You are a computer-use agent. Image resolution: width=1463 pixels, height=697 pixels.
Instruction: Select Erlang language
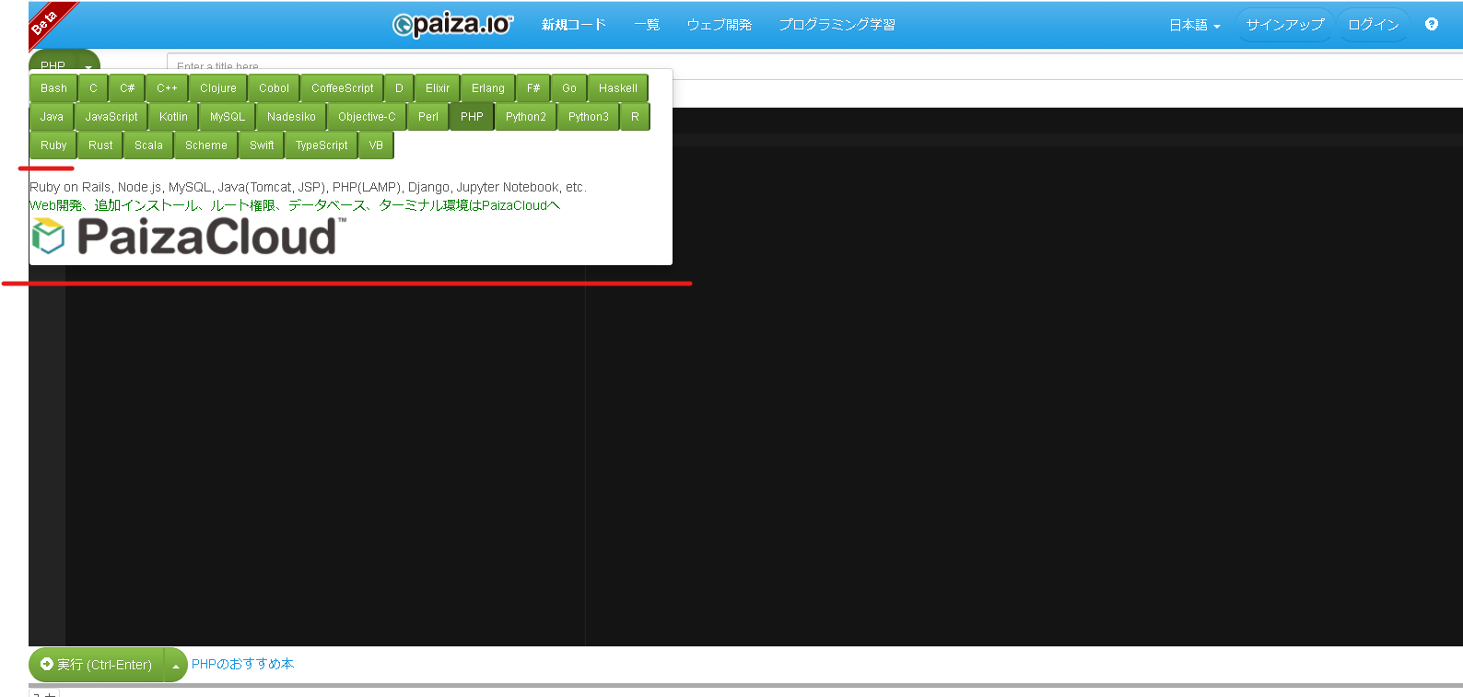tap(488, 88)
